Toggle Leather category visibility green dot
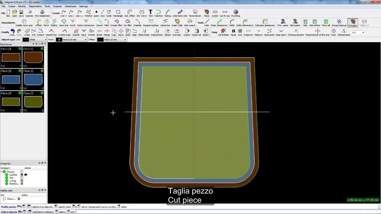 click(x=7, y=175)
